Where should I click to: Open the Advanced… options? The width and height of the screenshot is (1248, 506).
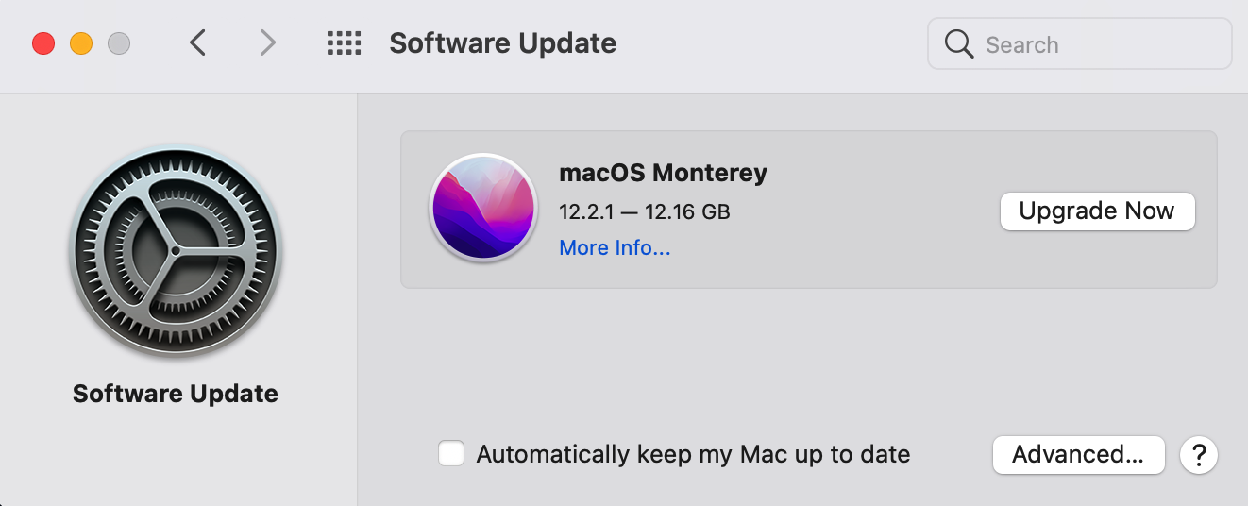(1078, 455)
